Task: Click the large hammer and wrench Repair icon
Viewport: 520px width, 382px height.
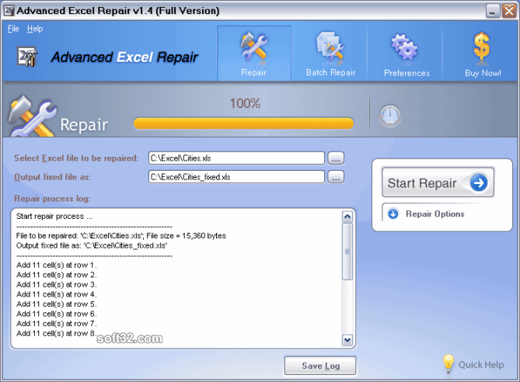Action: [32, 116]
